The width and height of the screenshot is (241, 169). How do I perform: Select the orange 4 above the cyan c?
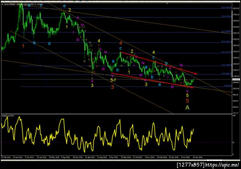click(120, 43)
